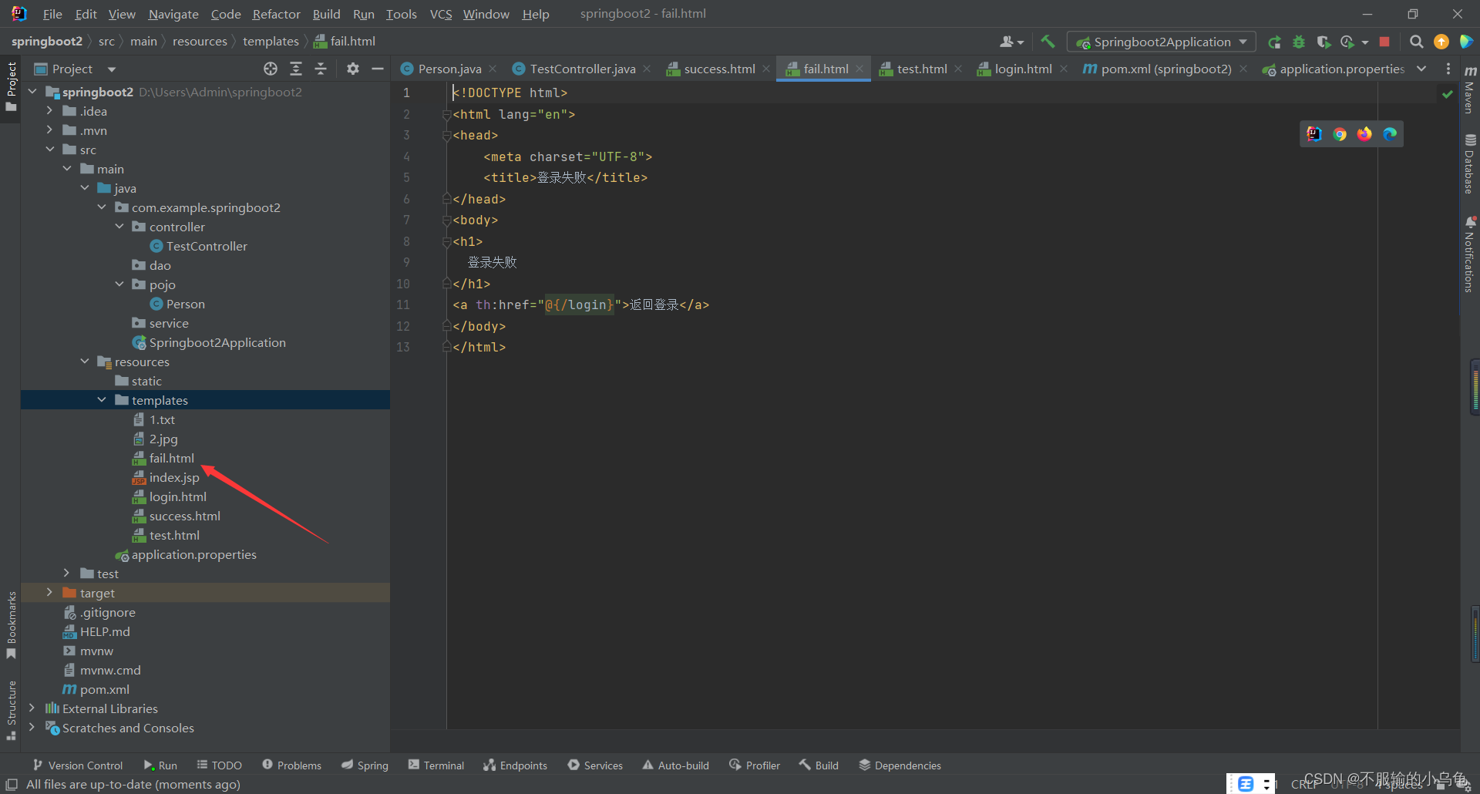Fold the body block at line 7

[x=446, y=220]
